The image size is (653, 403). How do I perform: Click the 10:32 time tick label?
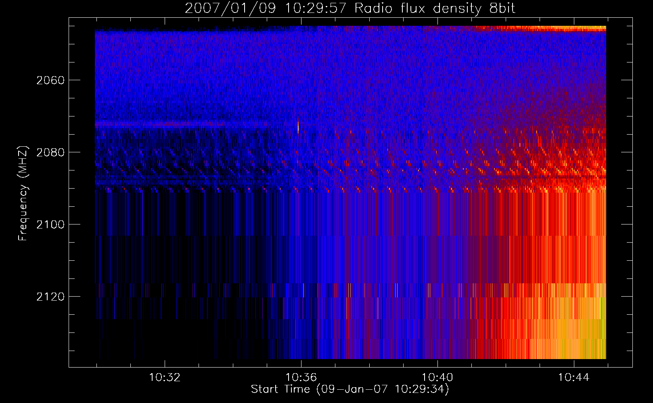pos(165,378)
